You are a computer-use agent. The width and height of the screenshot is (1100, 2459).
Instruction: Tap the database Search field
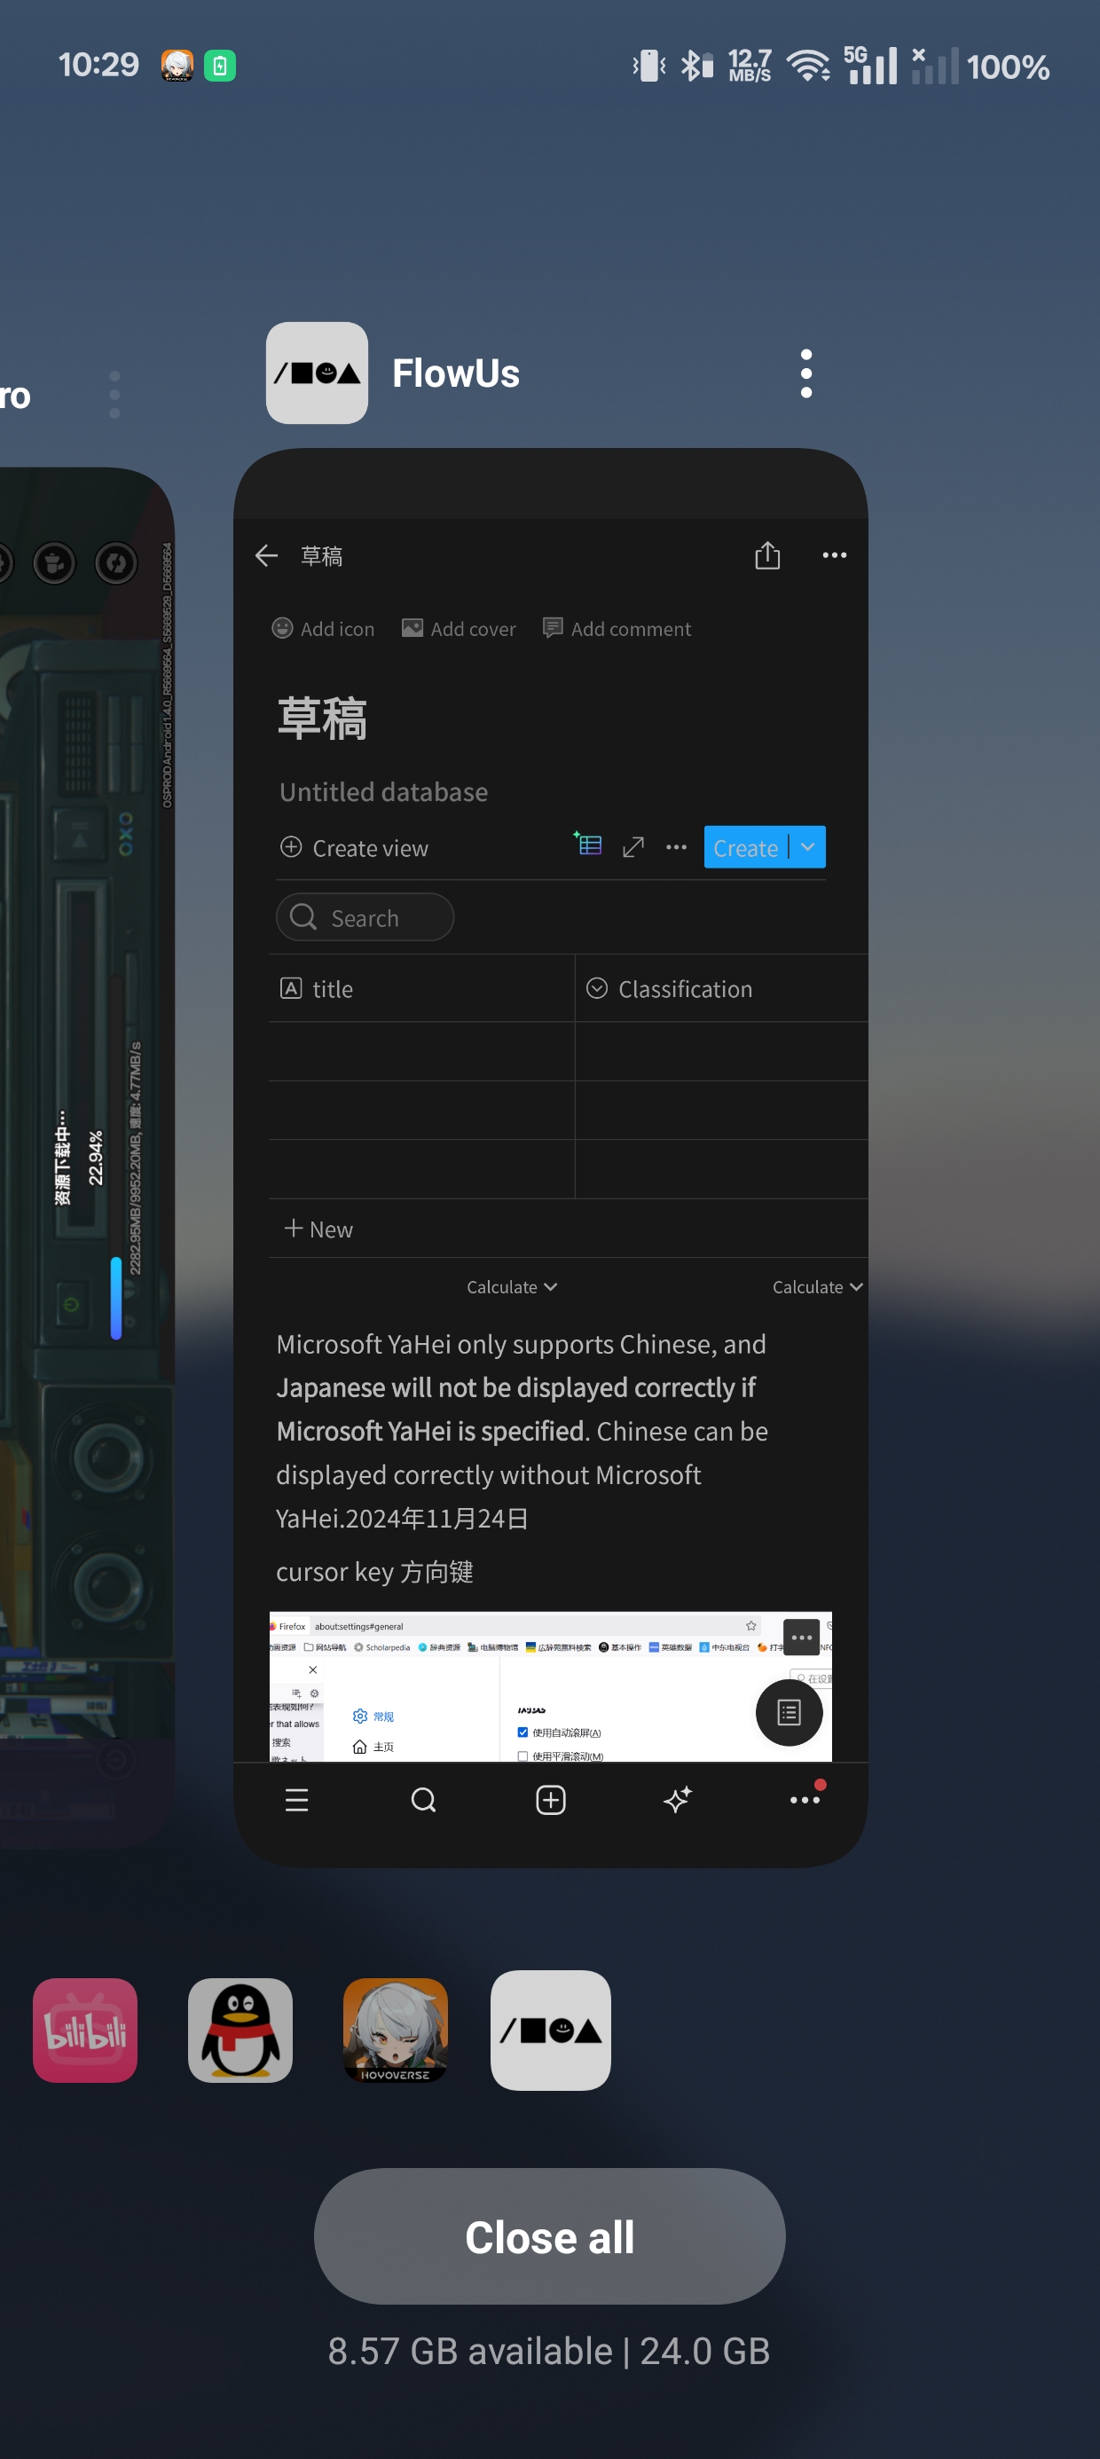365,917
